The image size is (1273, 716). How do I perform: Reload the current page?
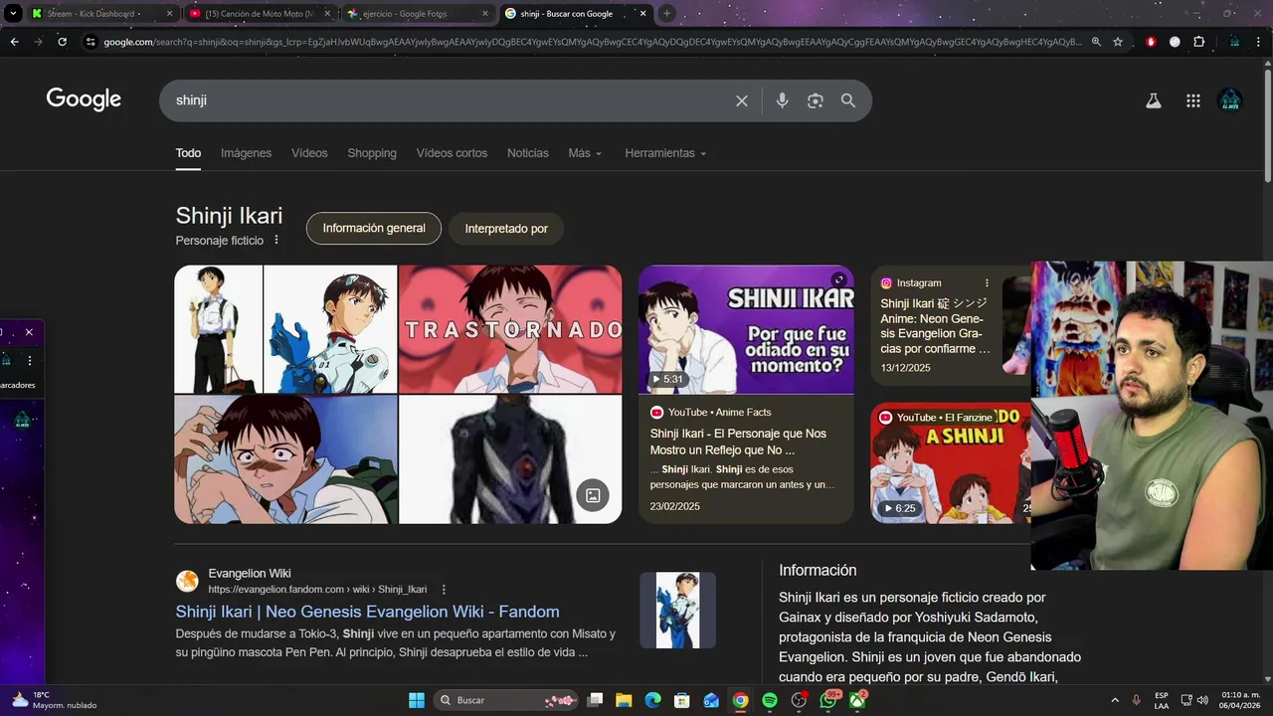point(62,42)
